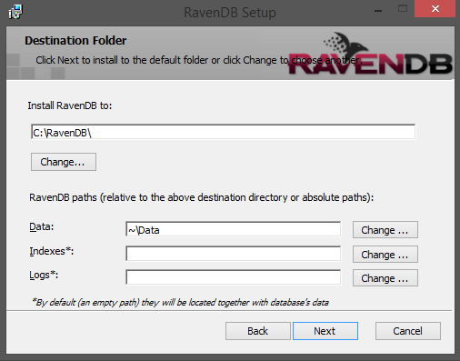This screenshot has width=460, height=361.
Task: Click the 'Data:' label
Action: (42, 226)
